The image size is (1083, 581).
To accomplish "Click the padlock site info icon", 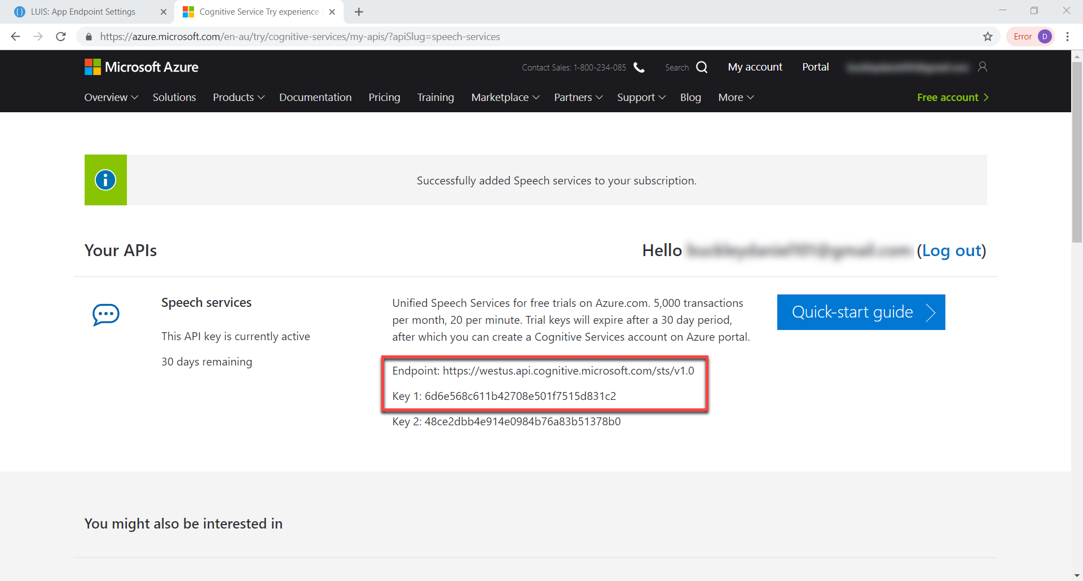I will [89, 37].
